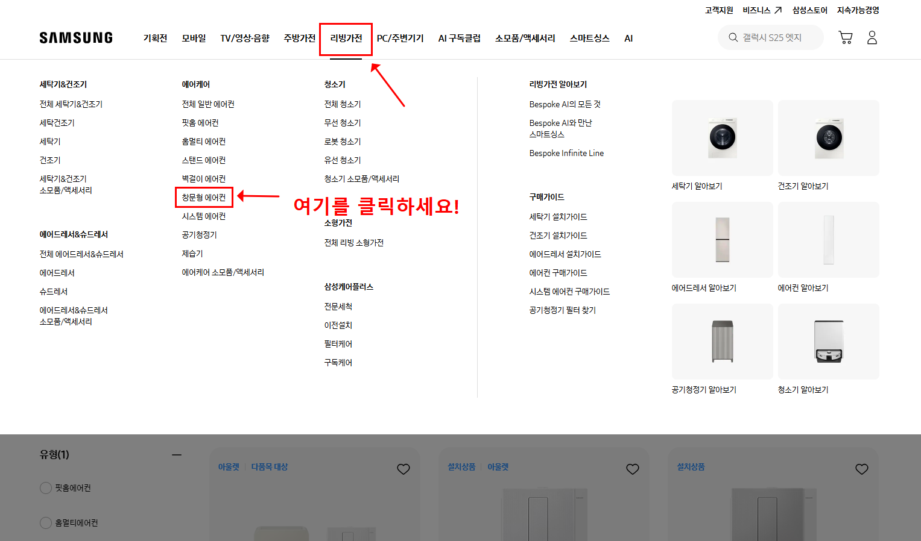Image resolution: width=921 pixels, height=541 pixels.
Task: Click the search magnifier icon
Action: (732, 37)
